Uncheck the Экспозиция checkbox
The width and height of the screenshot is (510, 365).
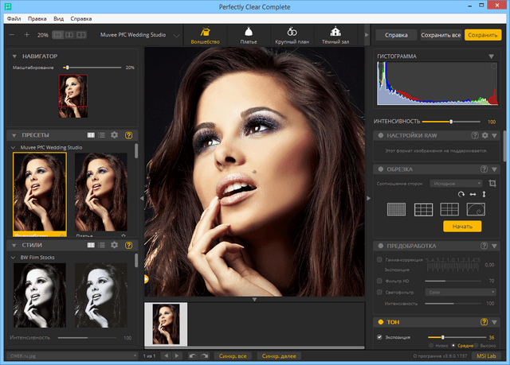pos(379,337)
